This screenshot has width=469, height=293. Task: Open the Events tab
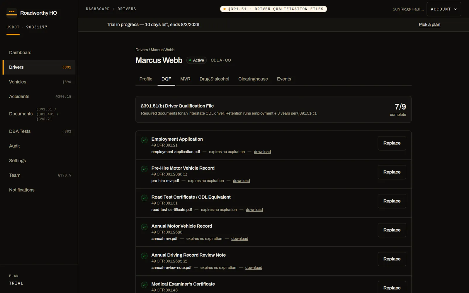point(284,79)
